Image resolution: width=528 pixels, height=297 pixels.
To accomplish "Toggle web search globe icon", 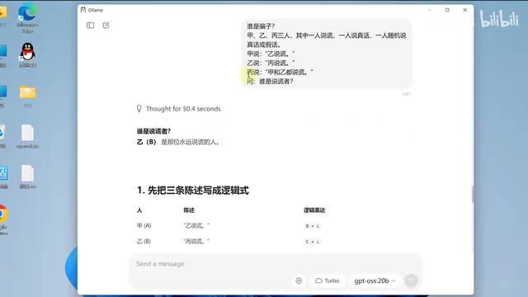I will [x=299, y=280].
